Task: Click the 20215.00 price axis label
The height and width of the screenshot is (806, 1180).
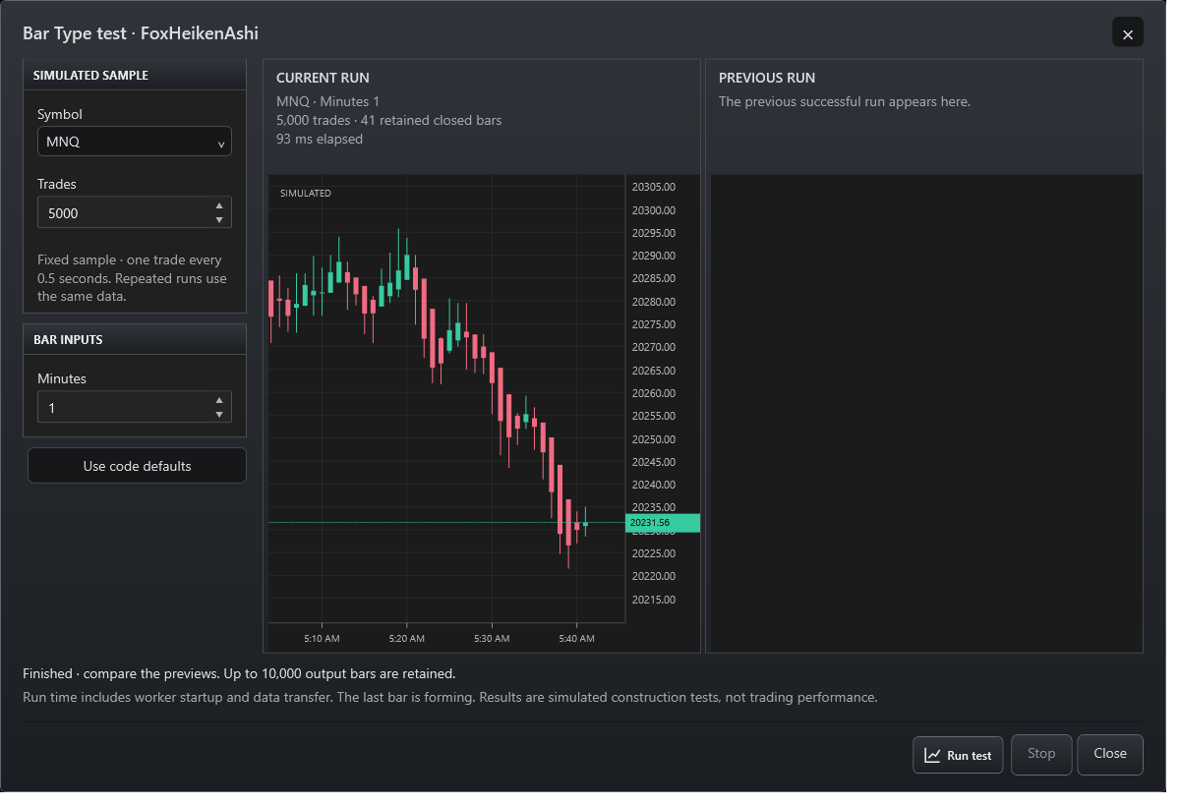Action: tap(654, 600)
